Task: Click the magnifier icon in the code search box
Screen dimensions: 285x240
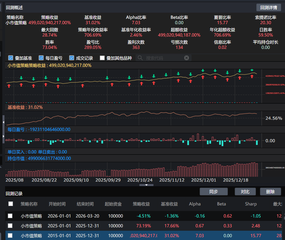Action: point(140,58)
